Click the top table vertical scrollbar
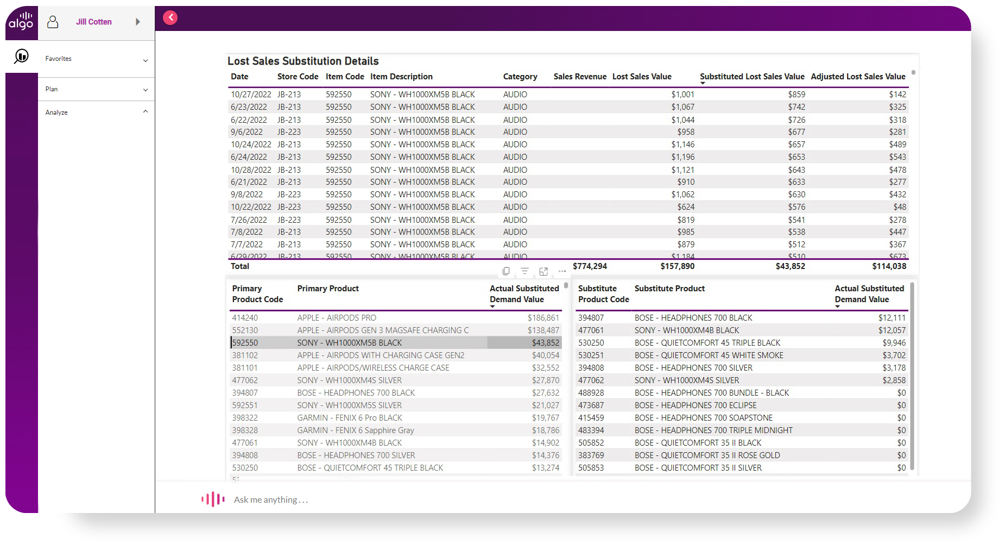Image resolution: width=1005 pixels, height=544 pixels. 913,72
